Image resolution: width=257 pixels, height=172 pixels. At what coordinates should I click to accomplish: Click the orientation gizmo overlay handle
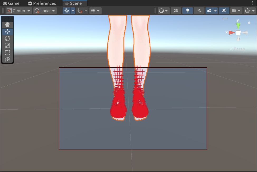[225, 18]
